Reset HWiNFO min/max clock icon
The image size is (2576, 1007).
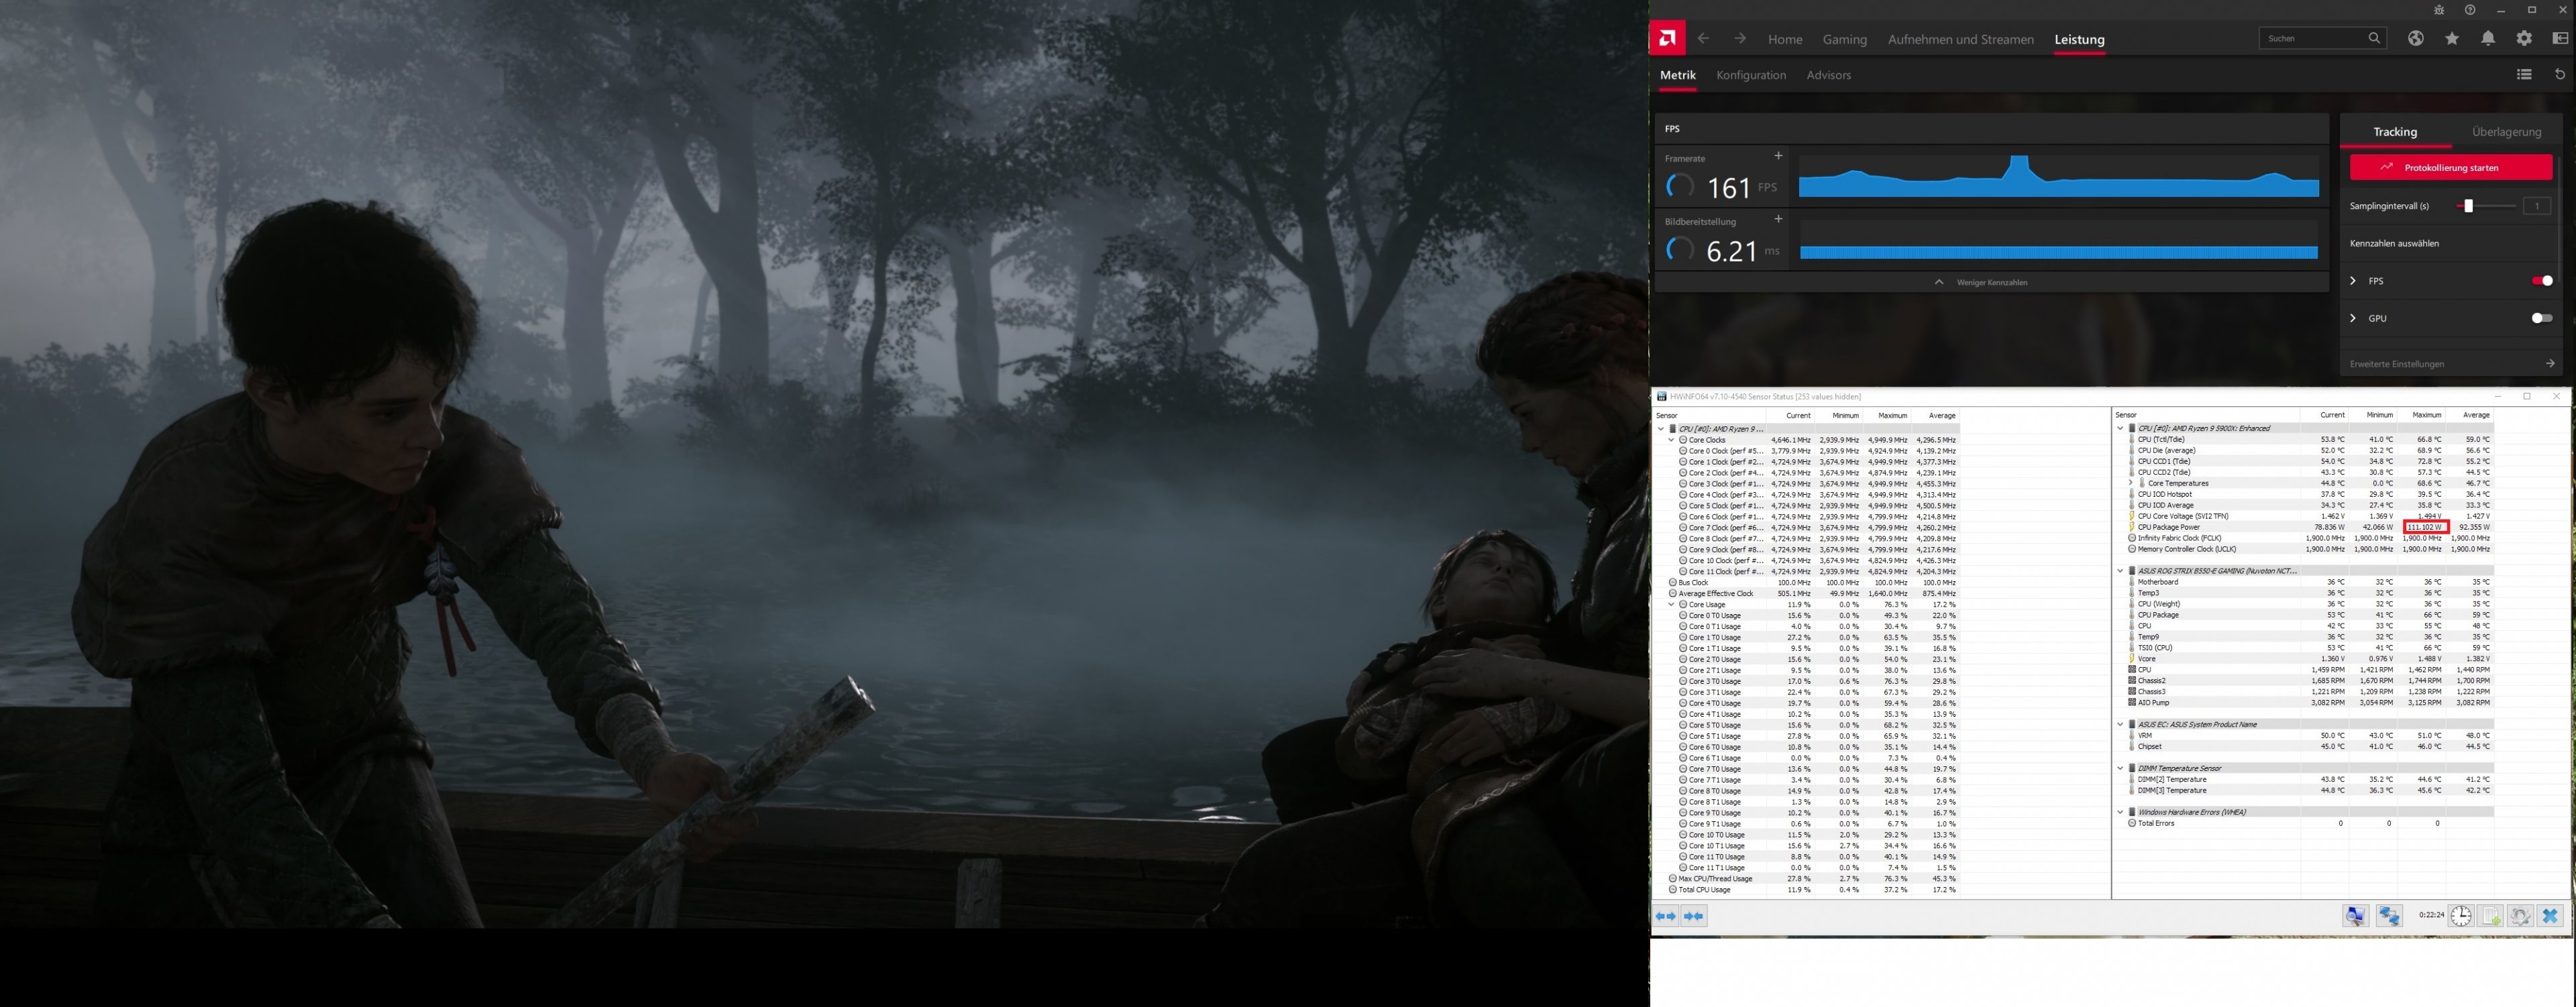[x=2461, y=916]
